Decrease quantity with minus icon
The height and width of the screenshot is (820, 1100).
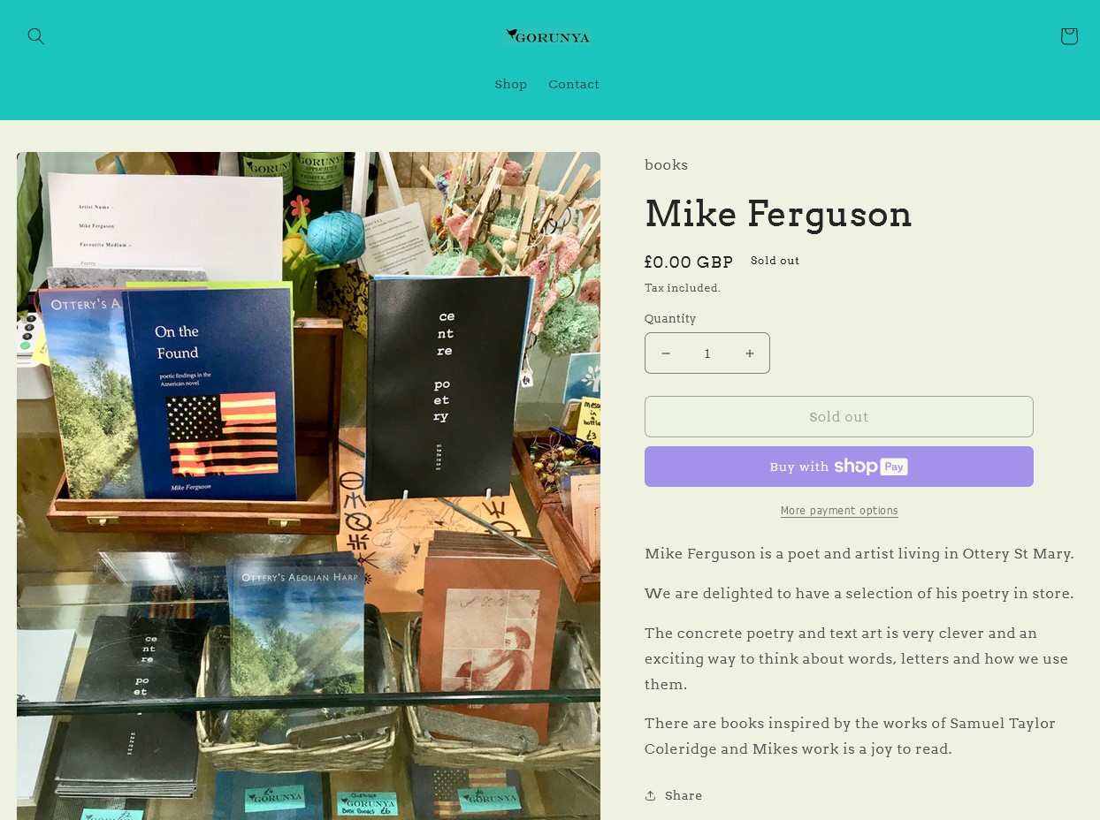(x=666, y=353)
